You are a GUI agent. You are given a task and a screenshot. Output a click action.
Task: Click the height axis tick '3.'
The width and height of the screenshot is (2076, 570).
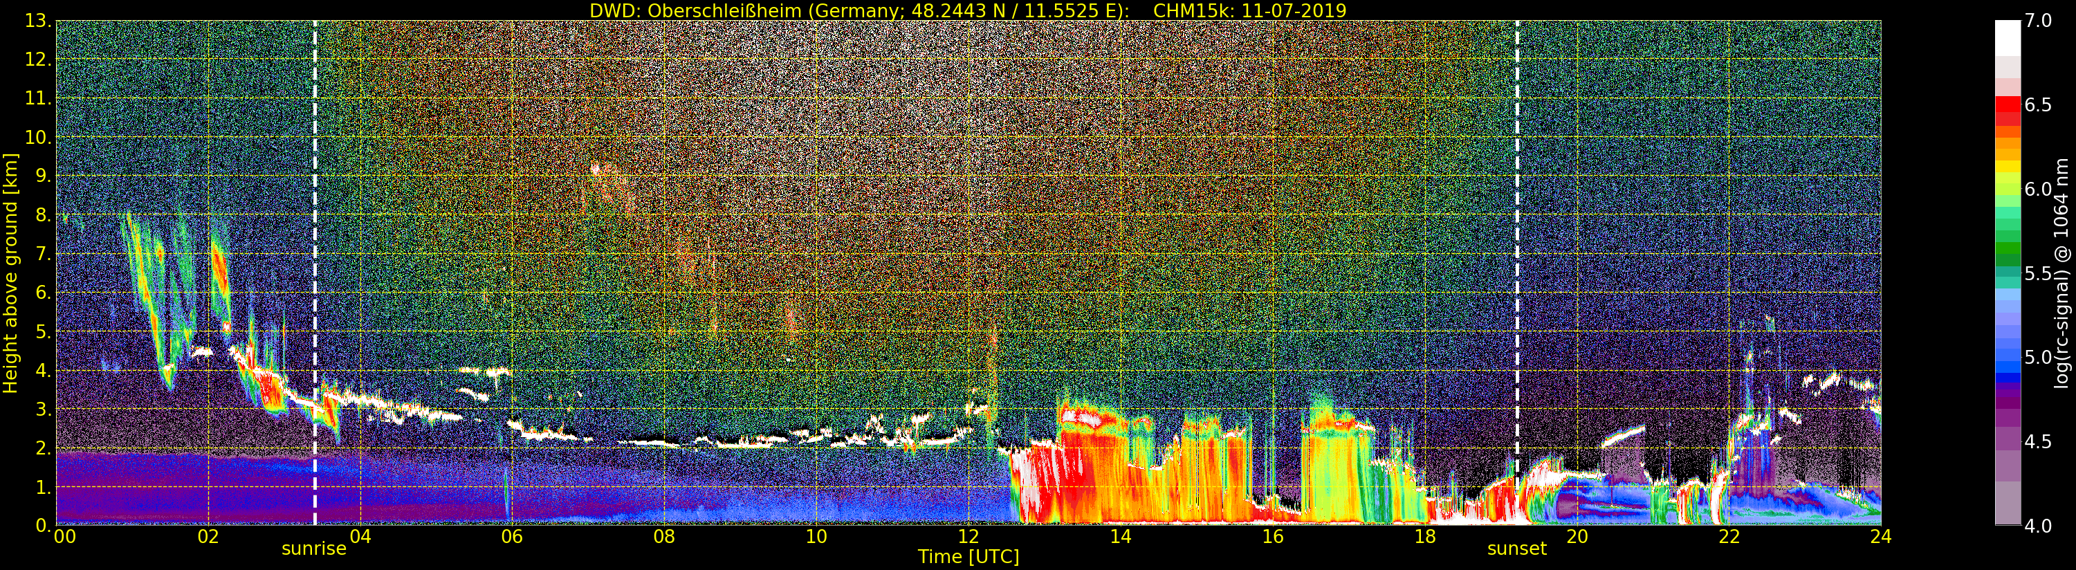click(x=43, y=409)
